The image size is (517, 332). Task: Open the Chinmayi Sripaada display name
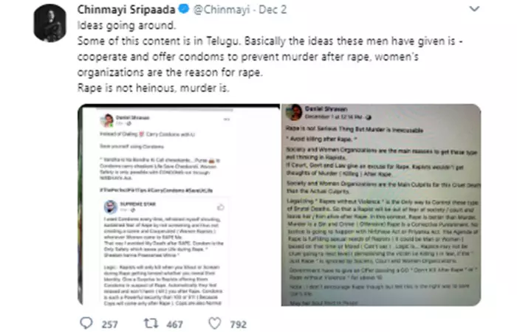tap(126, 10)
